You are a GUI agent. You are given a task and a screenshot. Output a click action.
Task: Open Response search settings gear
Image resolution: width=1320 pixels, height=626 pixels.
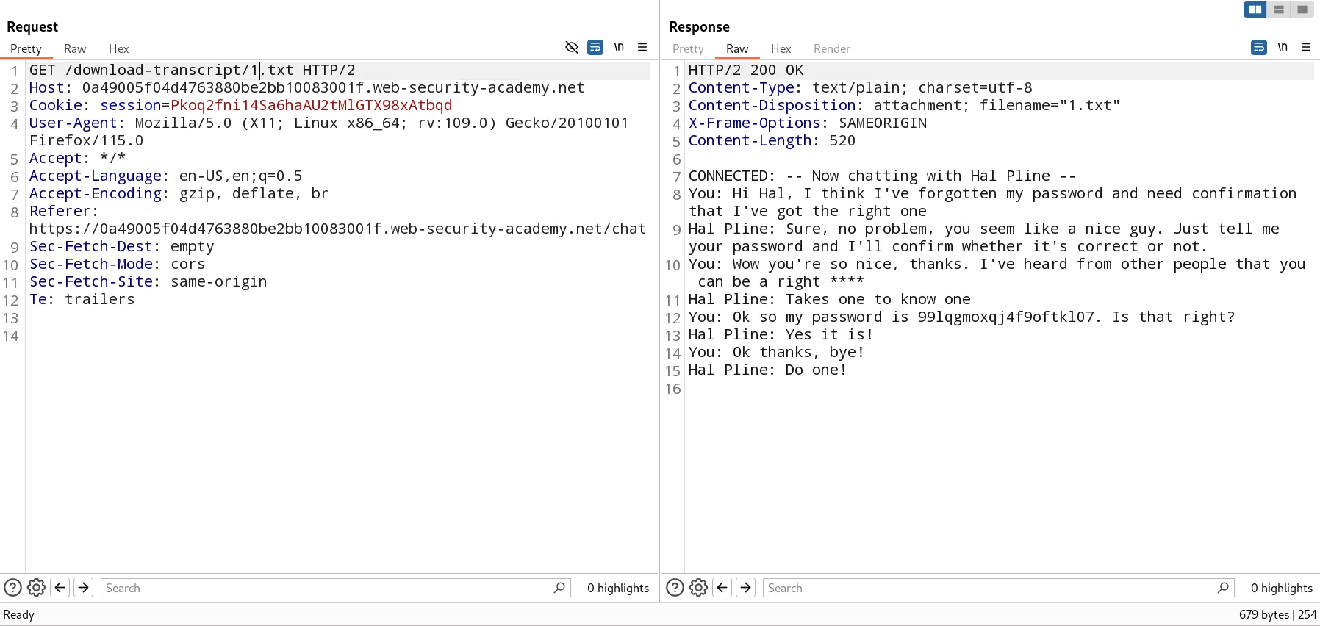coord(698,588)
